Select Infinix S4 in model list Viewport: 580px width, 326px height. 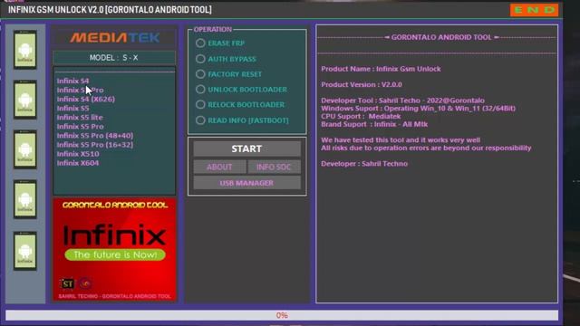pyautogui.click(x=72, y=81)
